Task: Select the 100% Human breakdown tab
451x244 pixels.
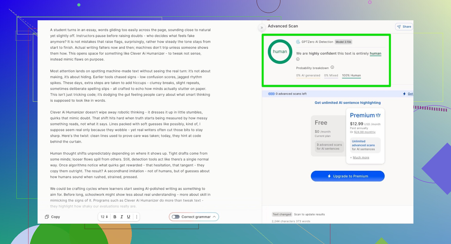Action: click(x=351, y=76)
